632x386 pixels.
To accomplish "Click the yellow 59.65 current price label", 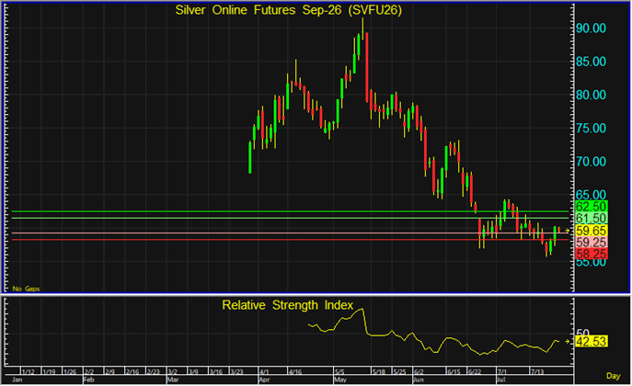I will tap(591, 231).
